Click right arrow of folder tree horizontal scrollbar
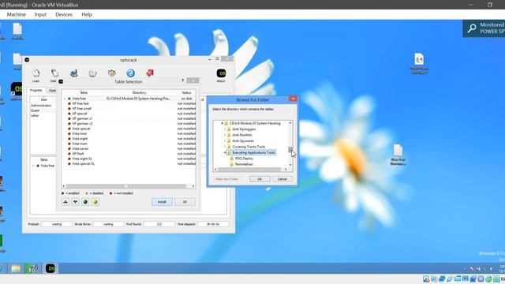Screen dimensions: 505x284 point(286,170)
